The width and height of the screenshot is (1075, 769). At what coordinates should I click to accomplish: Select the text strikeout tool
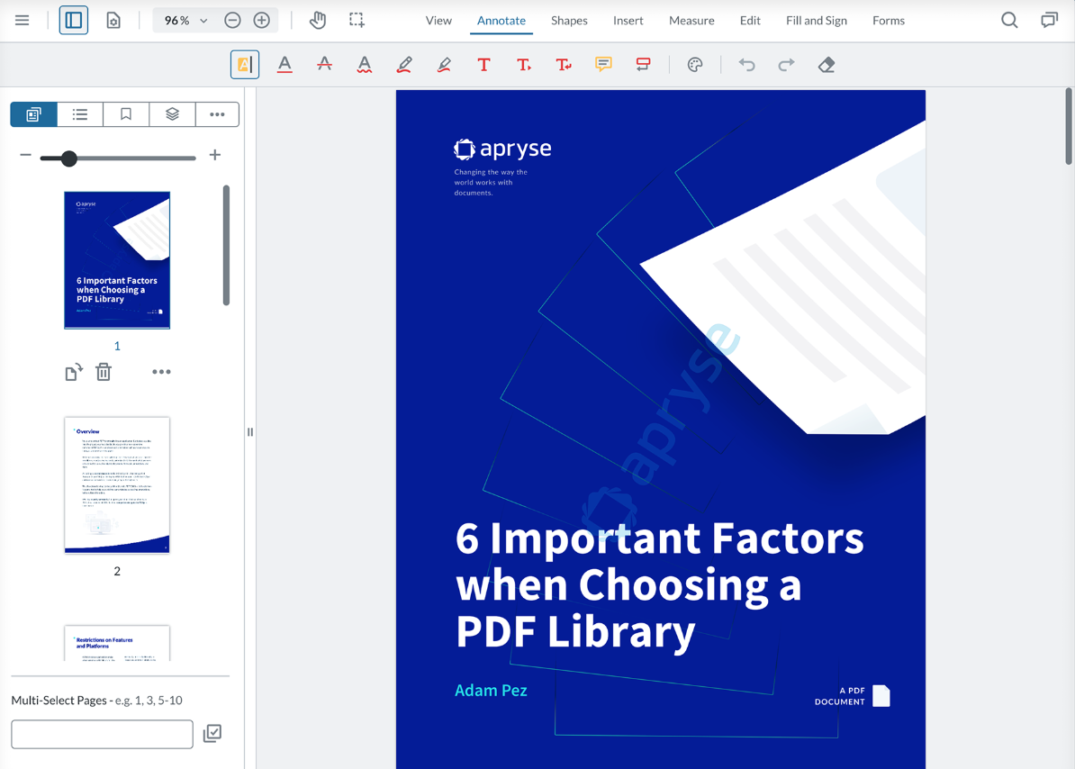coord(324,65)
